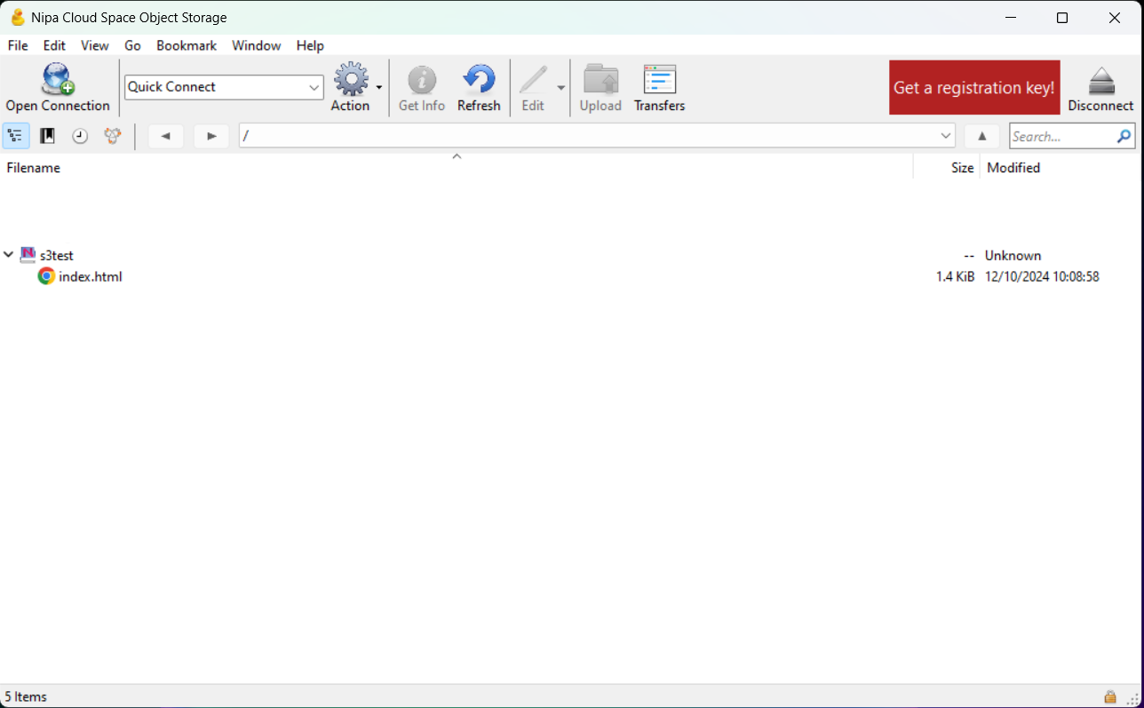Minimize the Nipa Cloud Space window
Image resolution: width=1144 pixels, height=708 pixels.
1011,17
